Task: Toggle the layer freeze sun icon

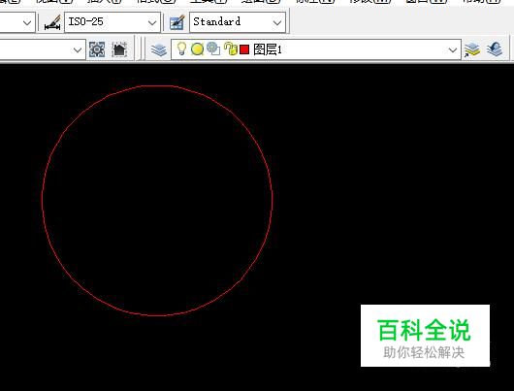Action: tap(197, 49)
